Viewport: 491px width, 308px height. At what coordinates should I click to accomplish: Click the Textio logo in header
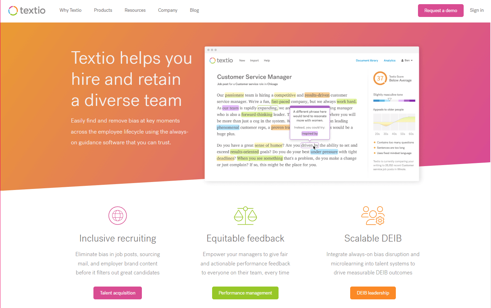[27, 10]
